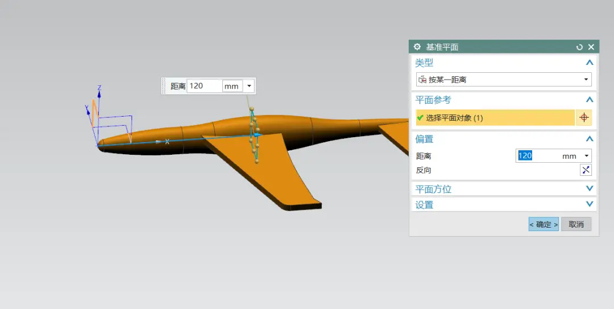Screen dimensions: 614x309
Task: Collapse the 偏置 section
Action: [x=590, y=139]
